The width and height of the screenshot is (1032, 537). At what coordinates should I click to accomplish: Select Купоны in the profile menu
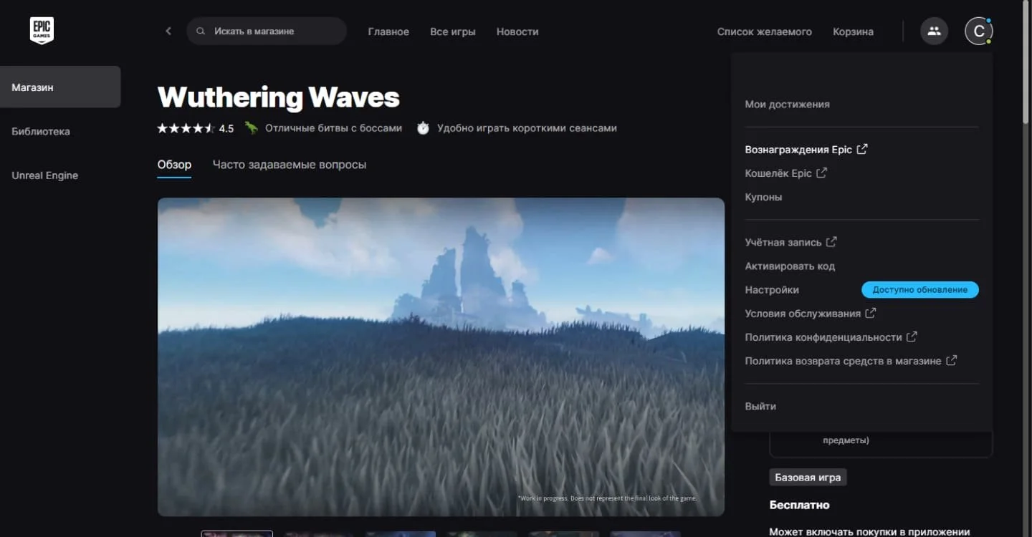(x=763, y=197)
